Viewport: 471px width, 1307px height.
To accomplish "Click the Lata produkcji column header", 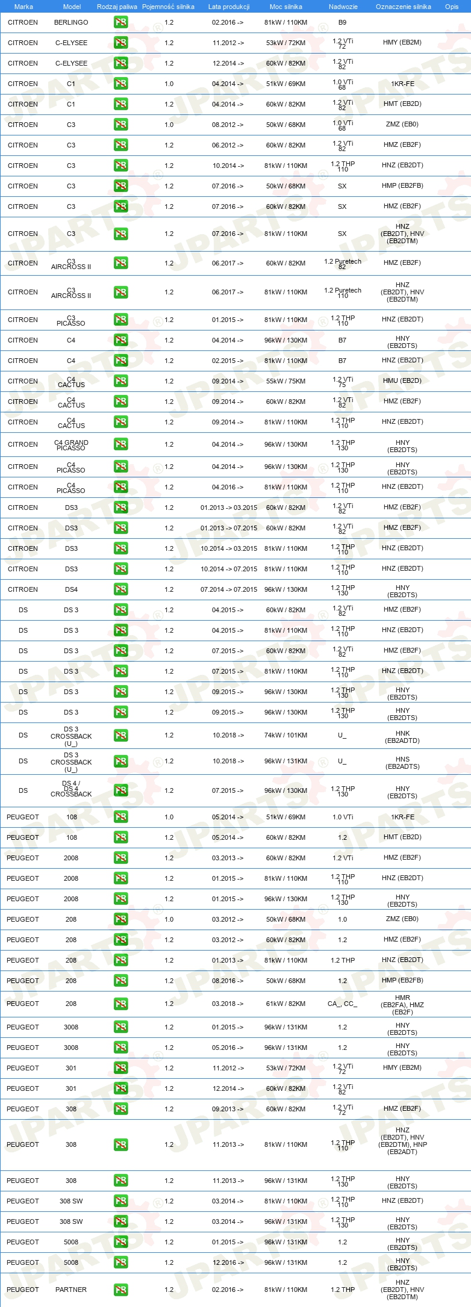I will (x=229, y=7).
